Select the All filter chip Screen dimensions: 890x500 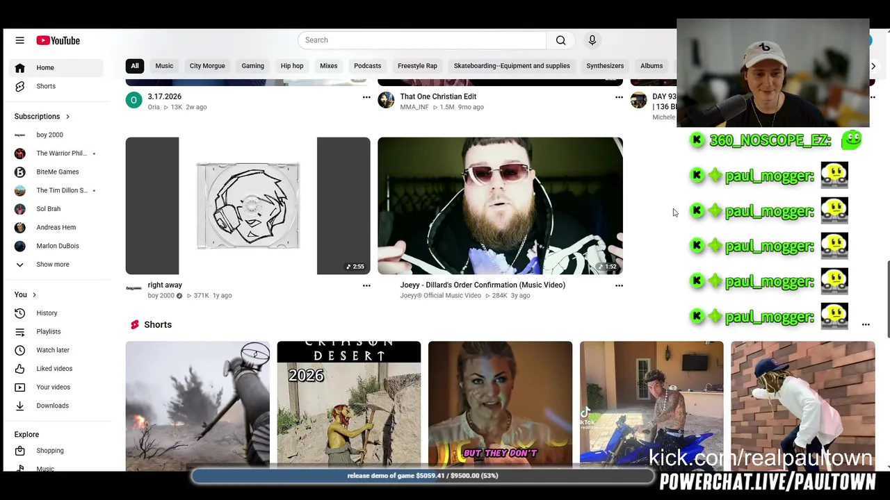click(x=135, y=66)
